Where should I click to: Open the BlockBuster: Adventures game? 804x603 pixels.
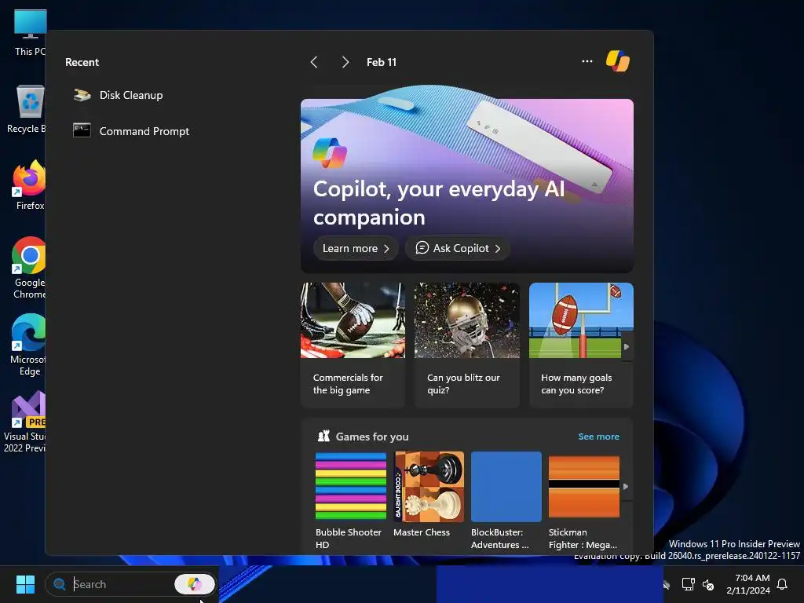pyautogui.click(x=506, y=500)
